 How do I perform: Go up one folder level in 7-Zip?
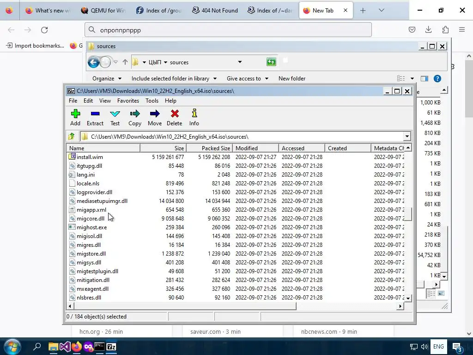(x=72, y=136)
